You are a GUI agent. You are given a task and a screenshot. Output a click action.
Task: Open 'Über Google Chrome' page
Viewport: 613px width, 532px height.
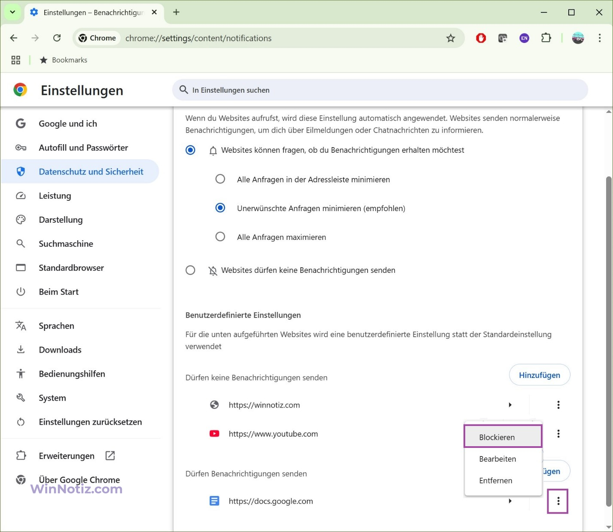(x=80, y=480)
